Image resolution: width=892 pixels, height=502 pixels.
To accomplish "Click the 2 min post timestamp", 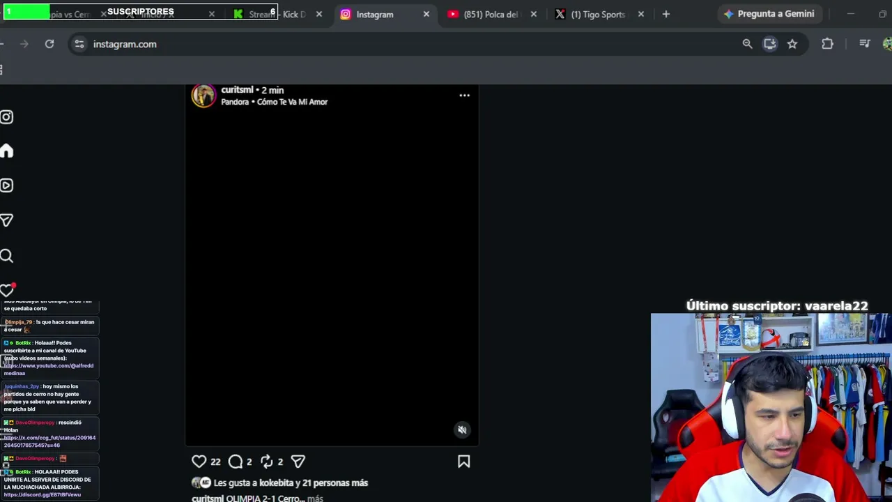I will coord(272,90).
